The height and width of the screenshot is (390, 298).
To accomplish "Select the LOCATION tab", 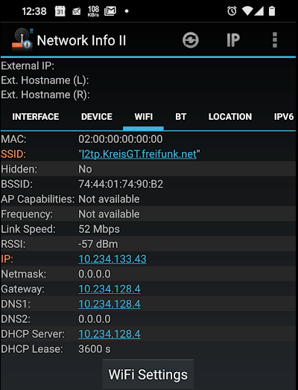I will pos(230,117).
